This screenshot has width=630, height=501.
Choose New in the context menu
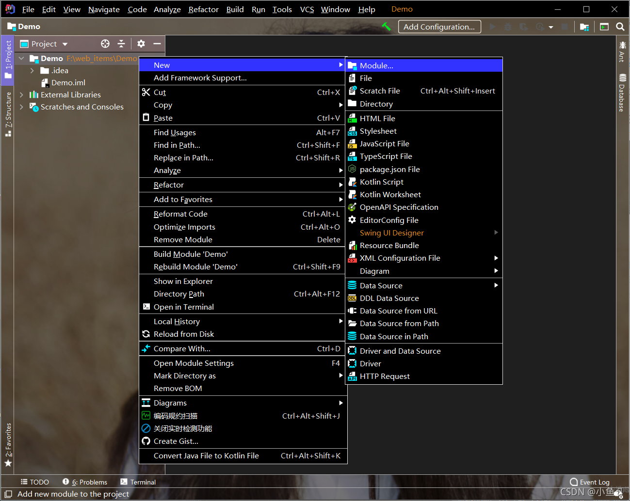coord(242,65)
